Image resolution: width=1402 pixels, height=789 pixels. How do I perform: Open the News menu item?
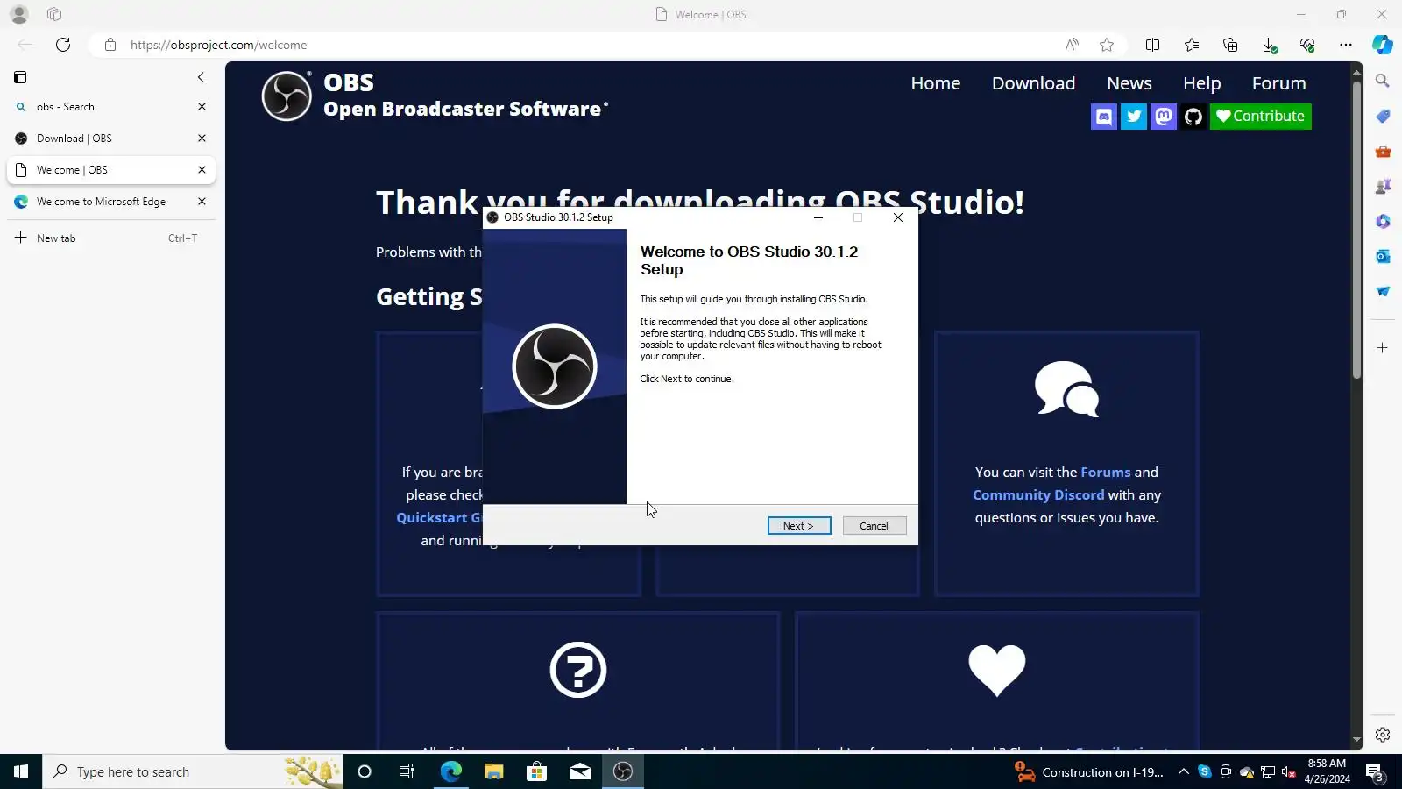(x=1129, y=83)
